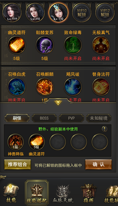The height and width of the screenshot is (206, 118).
Task: Switch to the BOSS skill preset tab
Action: click(x=44, y=118)
